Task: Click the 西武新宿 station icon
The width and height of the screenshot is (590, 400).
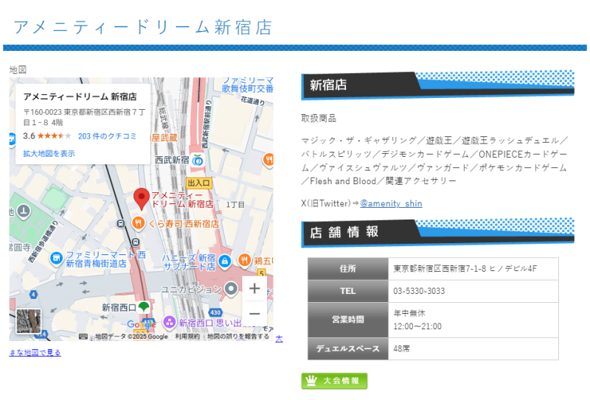Action: pos(197,159)
